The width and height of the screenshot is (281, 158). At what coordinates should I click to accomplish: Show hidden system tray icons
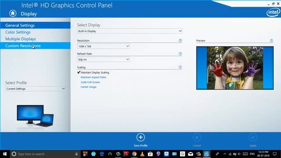(225, 154)
